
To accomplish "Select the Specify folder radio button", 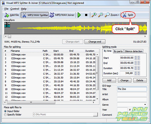I will coord(5,115).
